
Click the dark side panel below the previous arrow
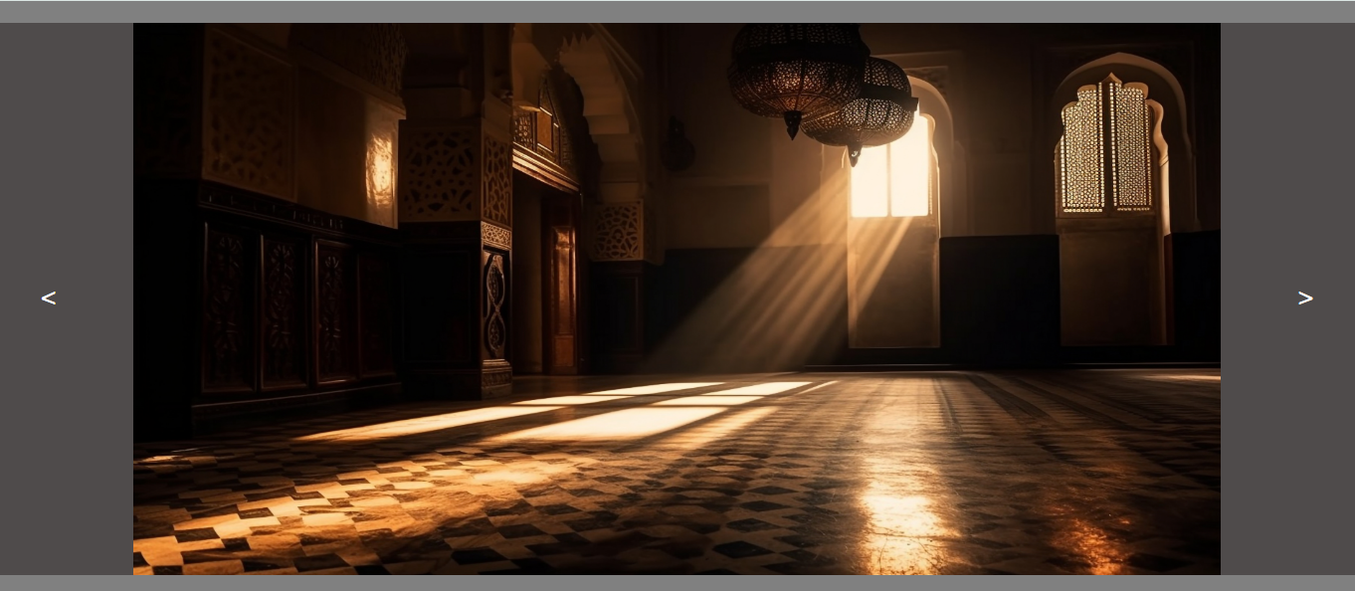click(x=66, y=448)
